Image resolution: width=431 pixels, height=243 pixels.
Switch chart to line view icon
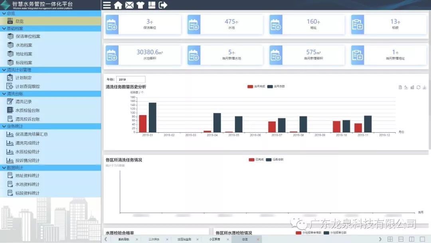[x=406, y=88]
